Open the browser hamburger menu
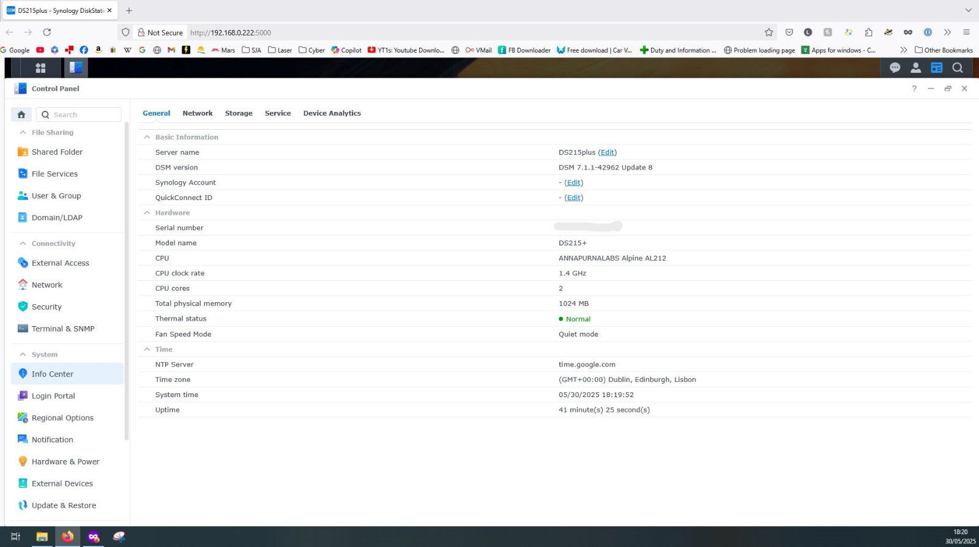 pos(967,32)
